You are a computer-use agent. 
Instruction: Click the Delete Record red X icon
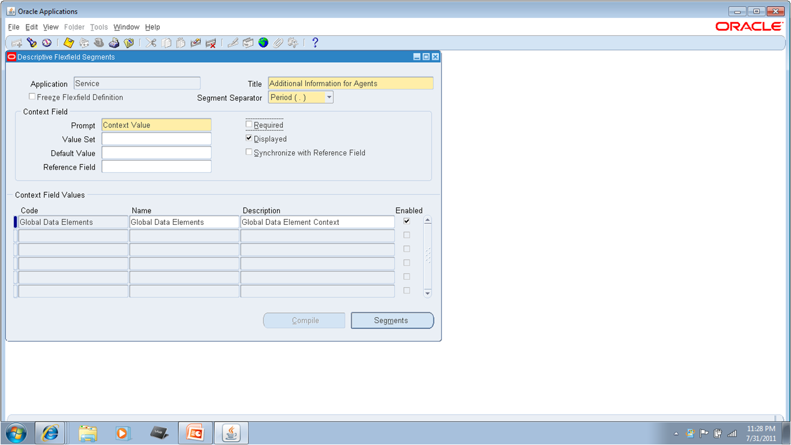[x=211, y=43]
